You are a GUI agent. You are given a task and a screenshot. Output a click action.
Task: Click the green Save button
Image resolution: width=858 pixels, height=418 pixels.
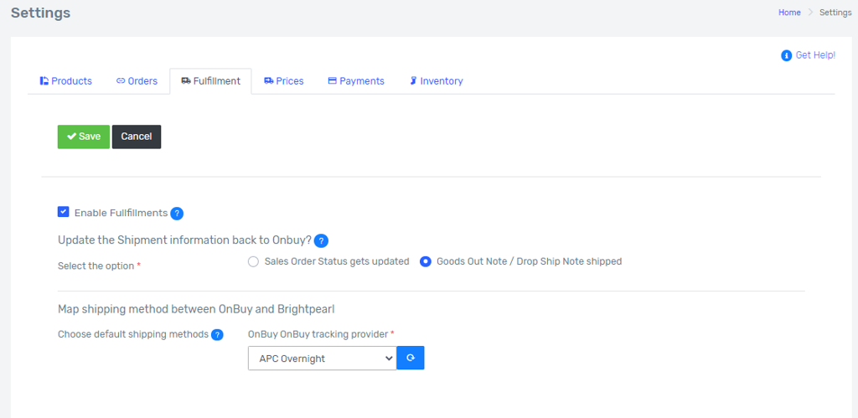click(x=84, y=137)
